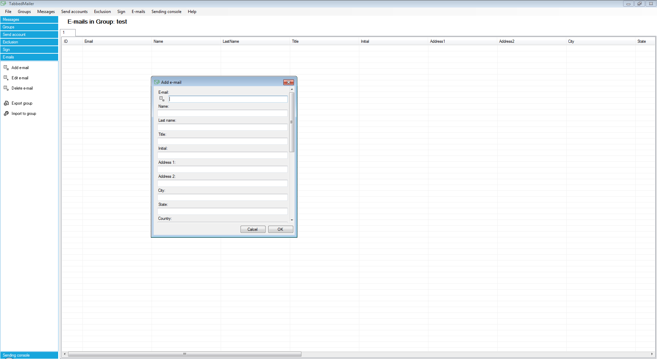This screenshot has width=657, height=359.
Task: Expand the Sending console sidebar panel
Action: point(29,355)
